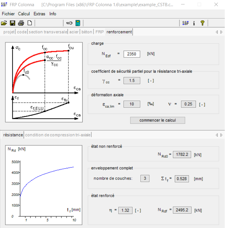
Task: Click the print icon in toolbar
Action: (21, 23)
